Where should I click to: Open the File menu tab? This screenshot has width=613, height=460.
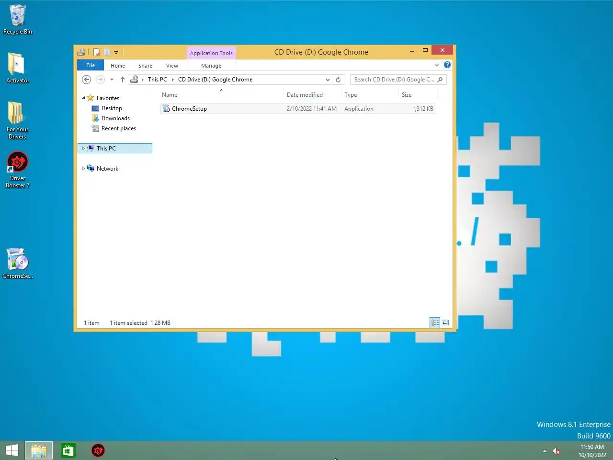(91, 65)
